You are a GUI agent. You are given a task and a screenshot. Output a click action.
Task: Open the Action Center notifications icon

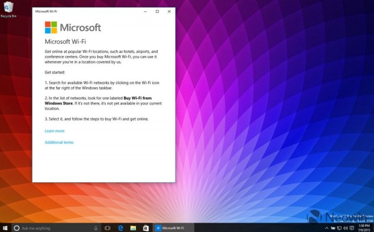point(352,228)
